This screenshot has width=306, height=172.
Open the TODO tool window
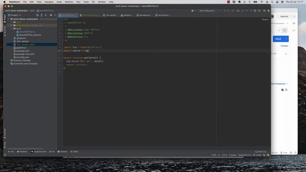tap(74, 151)
